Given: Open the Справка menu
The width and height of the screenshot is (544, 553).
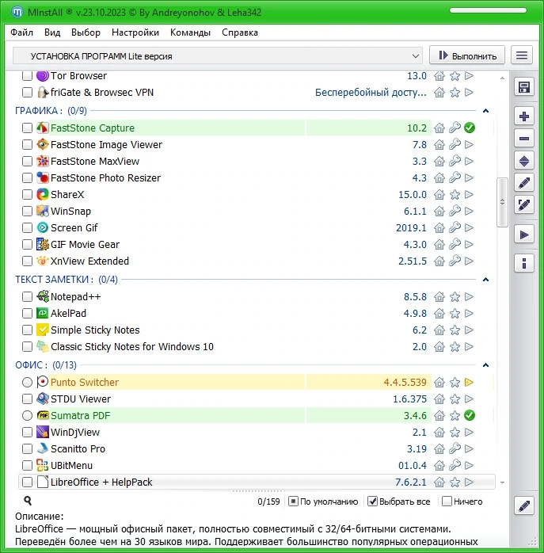Looking at the screenshot, I should [240, 32].
